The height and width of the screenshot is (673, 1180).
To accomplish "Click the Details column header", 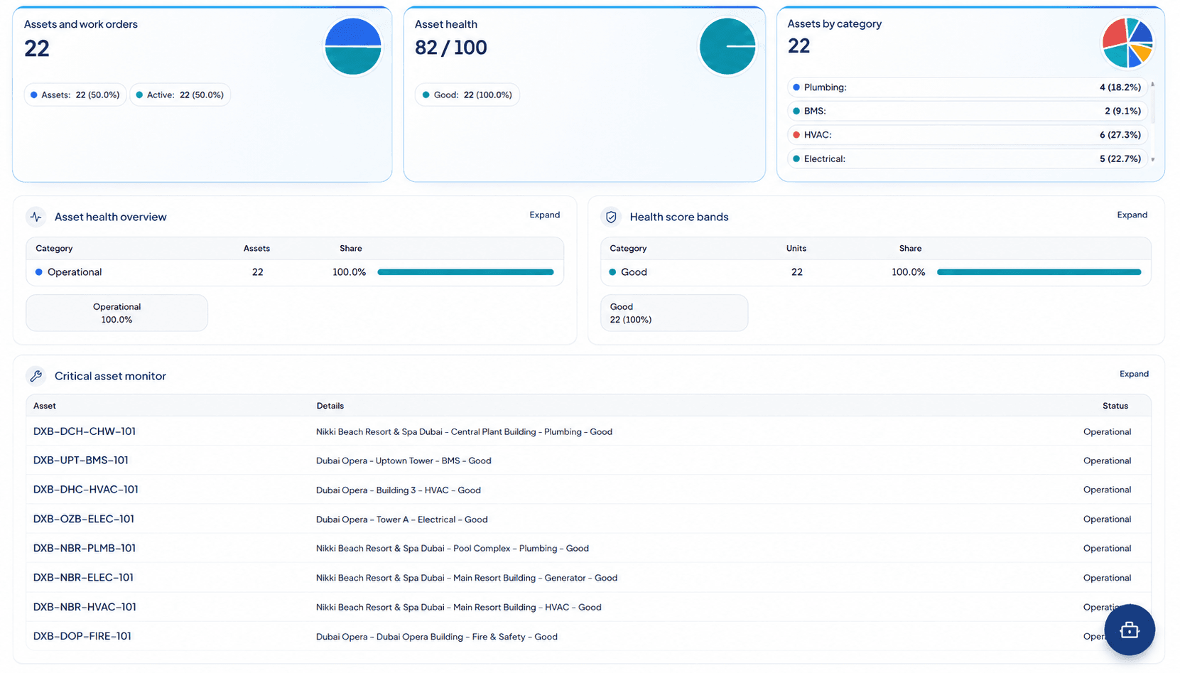I will 330,406.
